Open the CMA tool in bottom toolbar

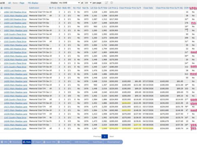(4, 142)
